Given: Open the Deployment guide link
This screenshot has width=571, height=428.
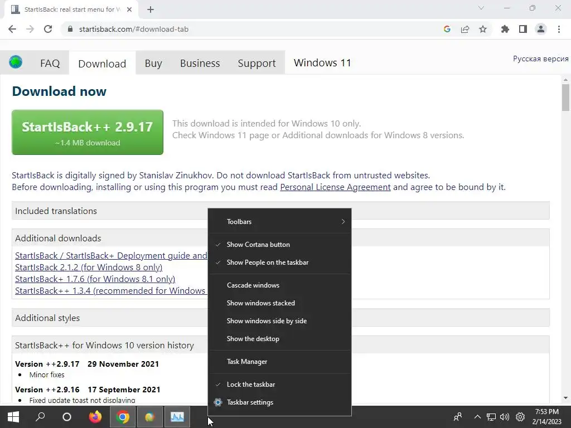Looking at the screenshot, I should tap(111, 255).
